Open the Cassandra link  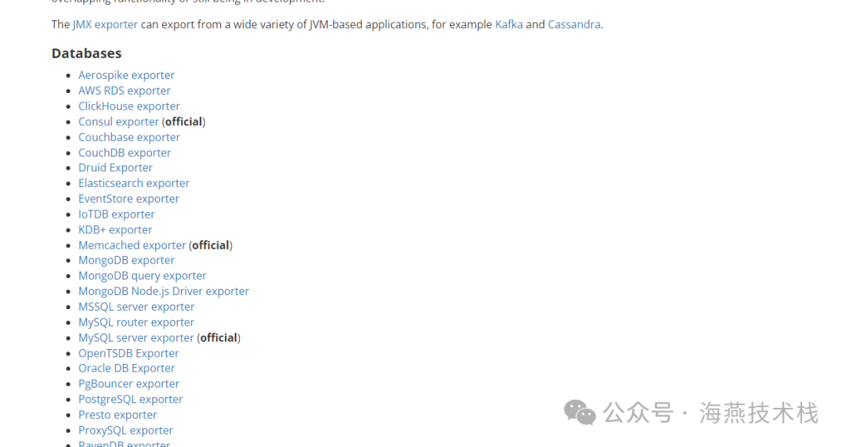click(573, 24)
